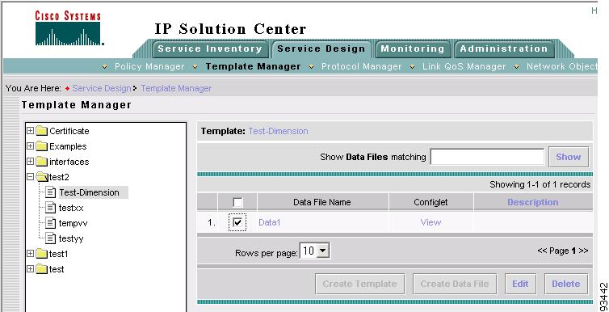Image resolution: width=609 pixels, height=312 pixels.
Task: Uncheck the Data1 row checkbox
Action: click(x=237, y=222)
